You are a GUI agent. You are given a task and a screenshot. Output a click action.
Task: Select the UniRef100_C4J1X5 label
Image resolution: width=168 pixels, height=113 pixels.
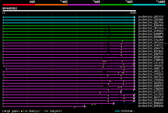point(151,63)
